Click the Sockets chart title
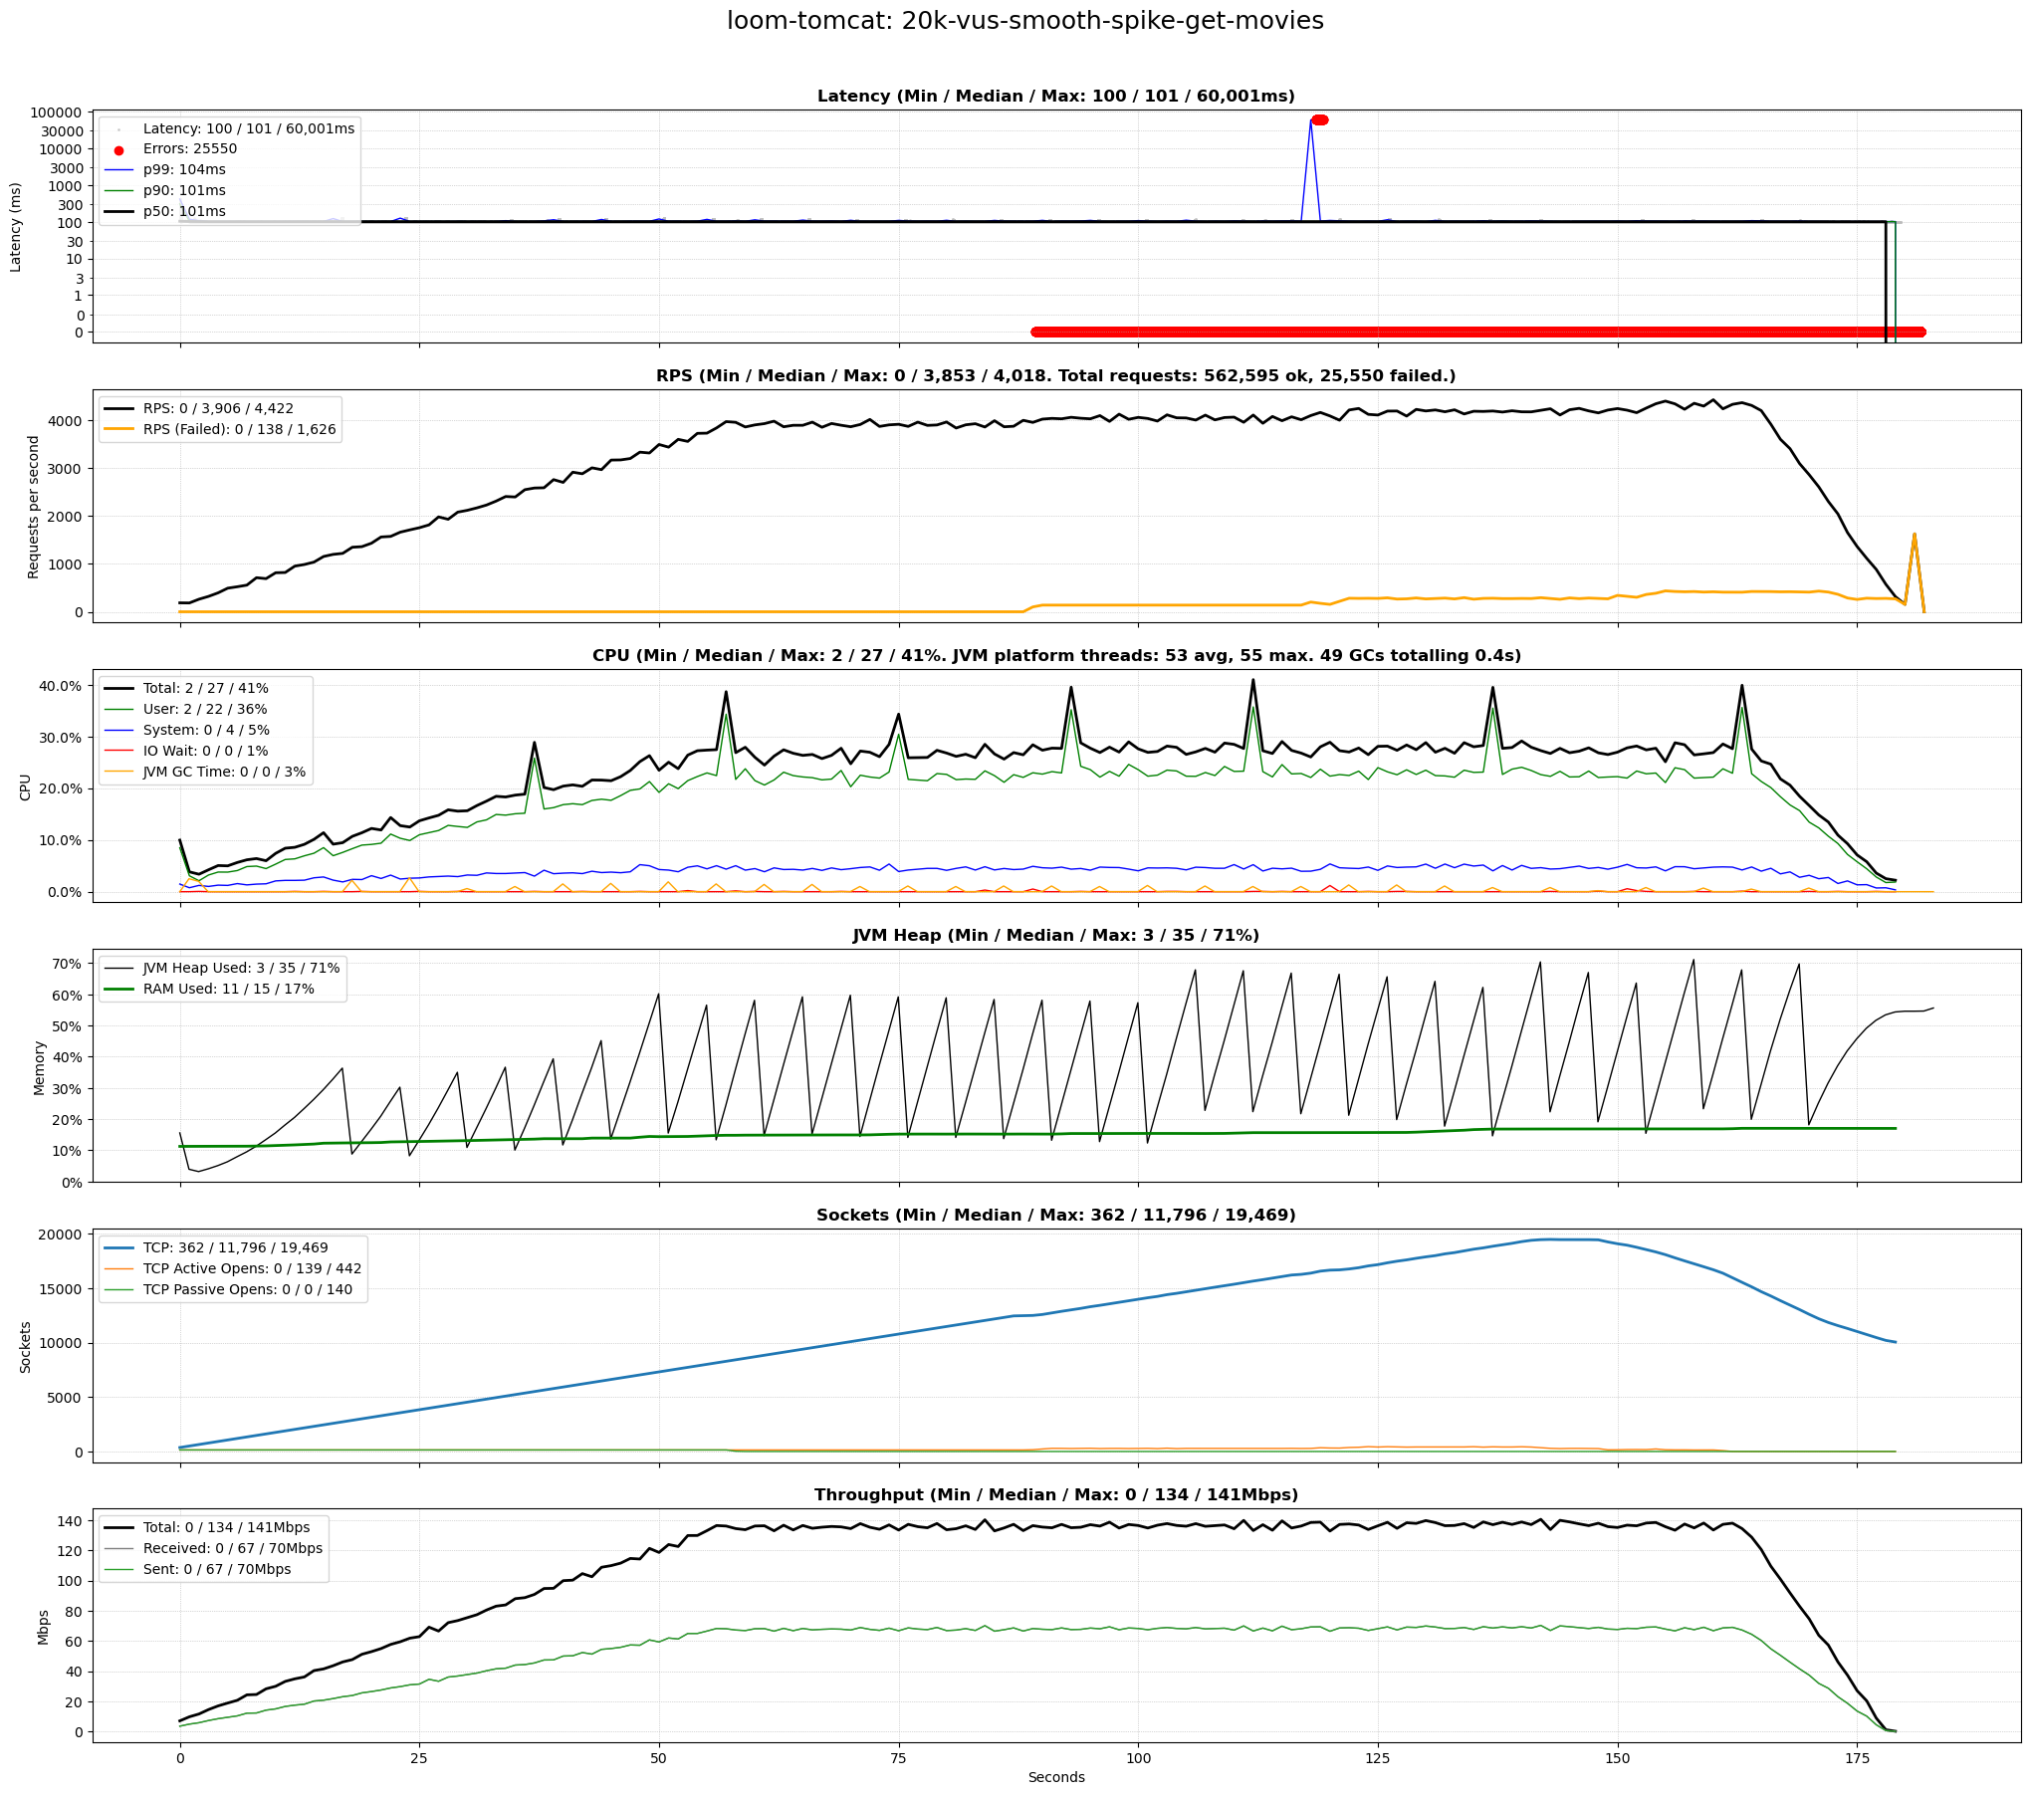2031x1795 pixels. pyautogui.click(x=1055, y=1215)
